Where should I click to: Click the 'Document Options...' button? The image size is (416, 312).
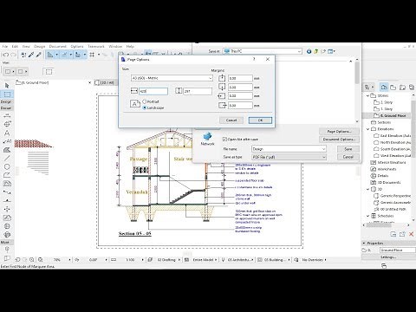[339, 140]
